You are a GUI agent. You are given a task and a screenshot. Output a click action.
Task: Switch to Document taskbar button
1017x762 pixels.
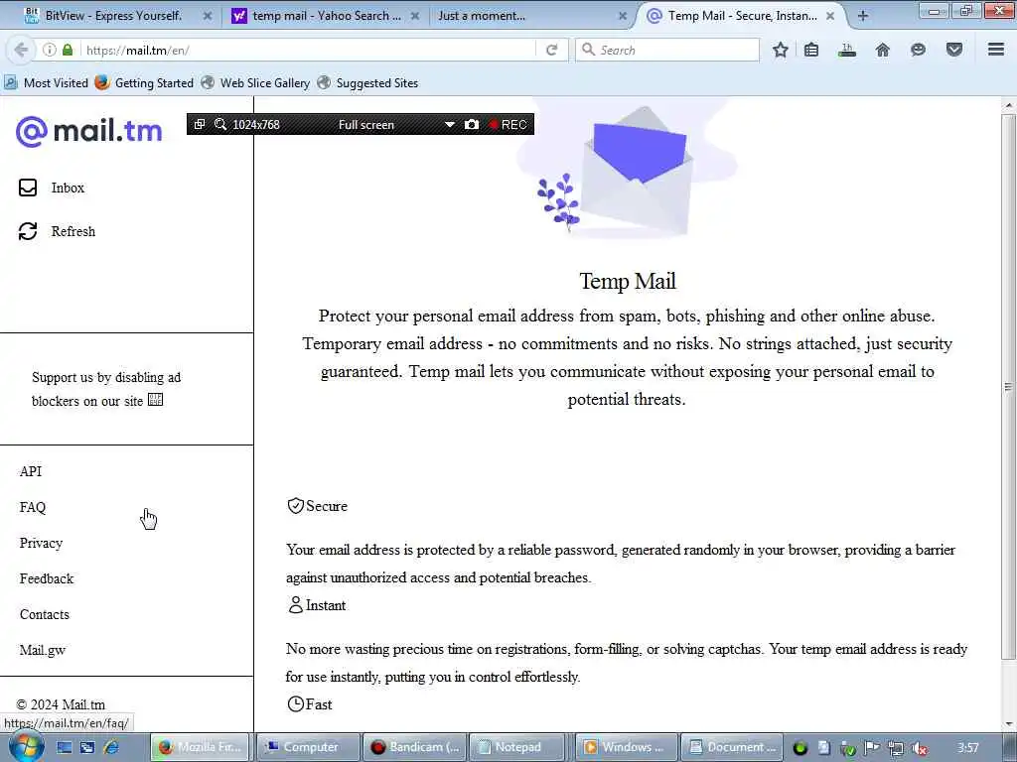(732, 747)
